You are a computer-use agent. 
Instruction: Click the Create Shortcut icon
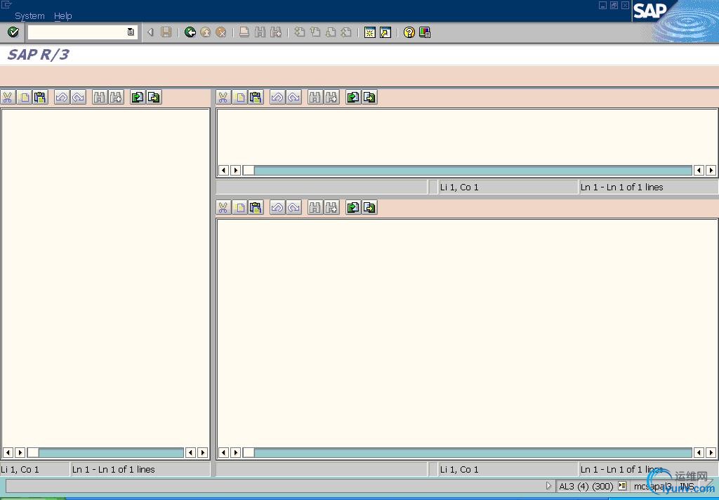[385, 32]
